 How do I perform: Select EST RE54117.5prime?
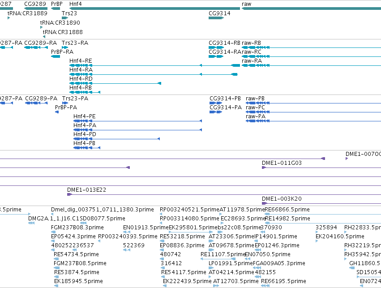click(184, 272)
